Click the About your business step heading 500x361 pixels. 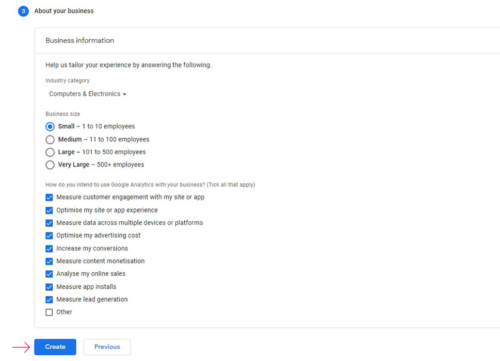point(64,11)
